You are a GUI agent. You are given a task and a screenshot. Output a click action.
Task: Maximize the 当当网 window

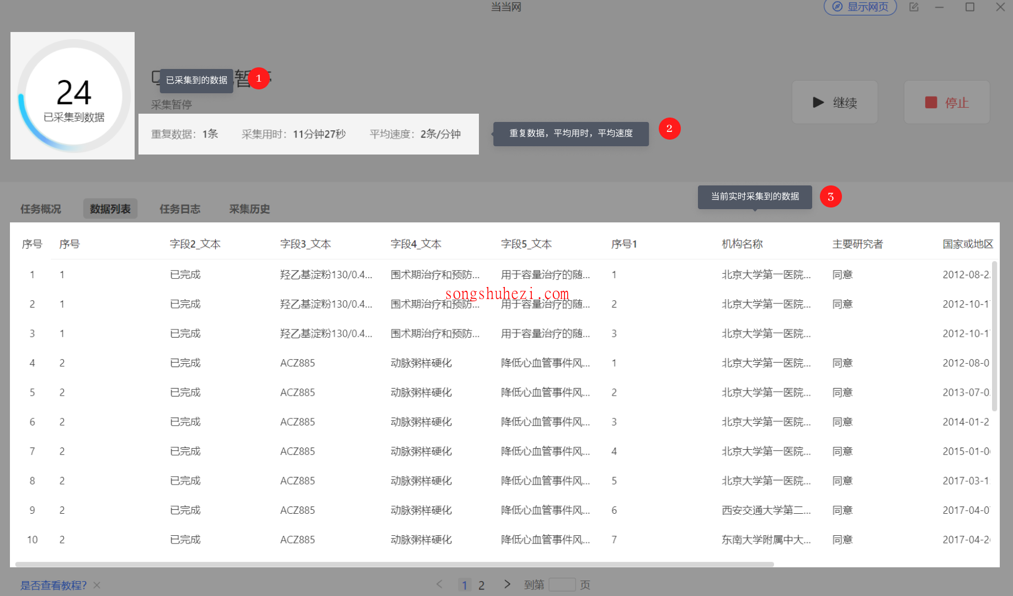970,7
